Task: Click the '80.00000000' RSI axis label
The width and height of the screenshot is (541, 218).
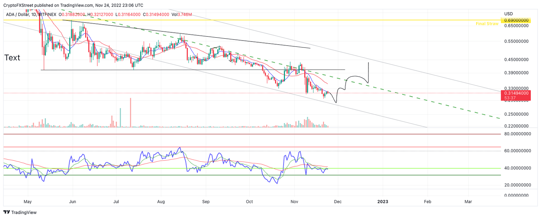Action: [517, 134]
